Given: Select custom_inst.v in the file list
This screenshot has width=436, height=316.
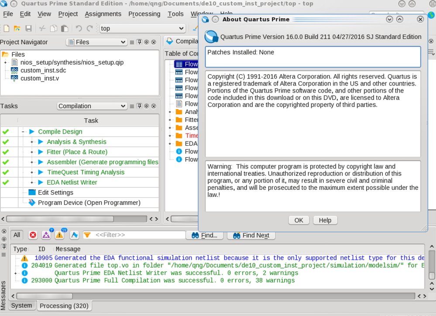Looking at the screenshot, I should (x=39, y=79).
